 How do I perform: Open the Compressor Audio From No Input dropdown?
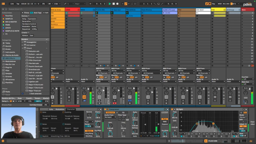pos(110,117)
